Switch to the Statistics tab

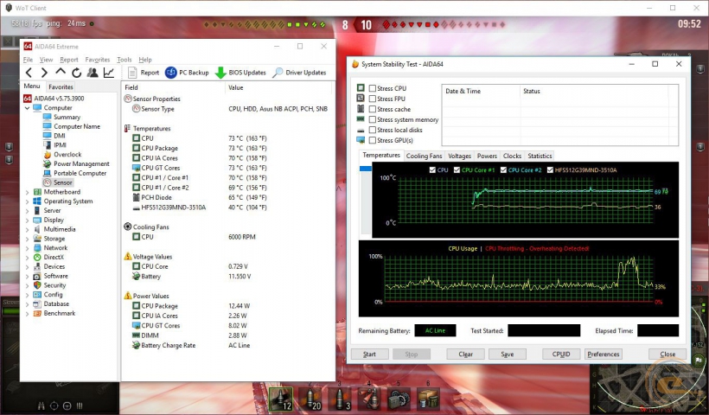540,156
